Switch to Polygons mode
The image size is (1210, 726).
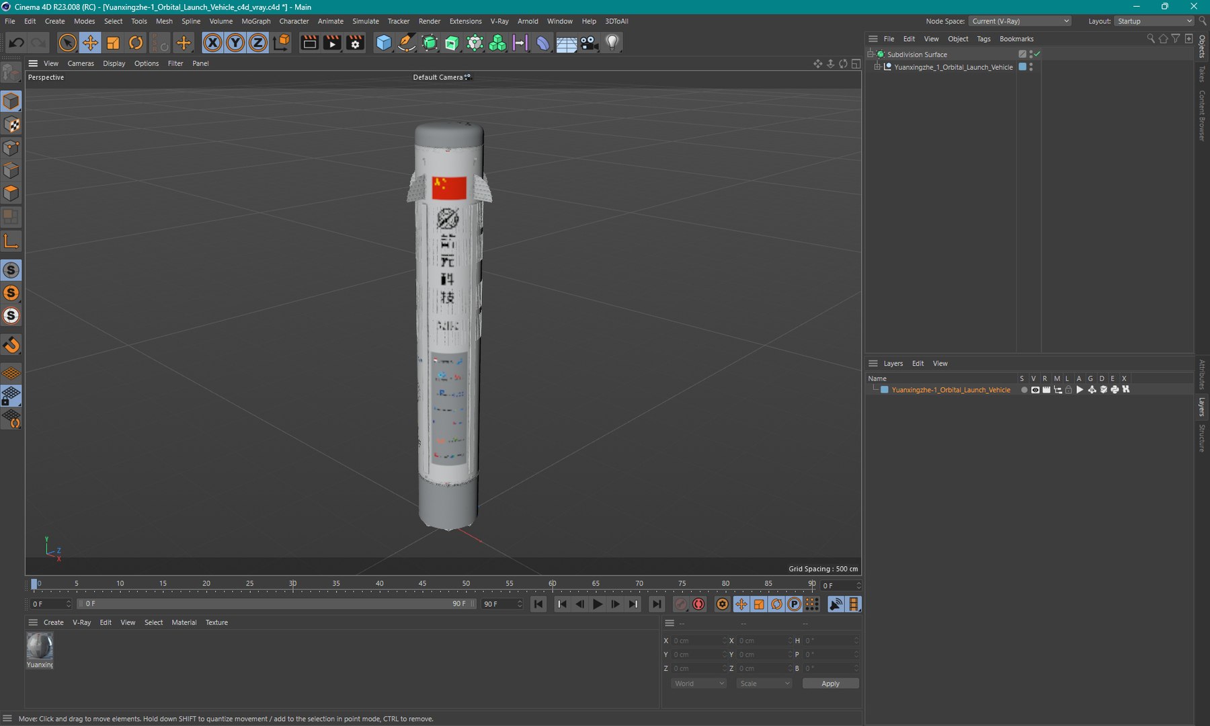point(11,194)
